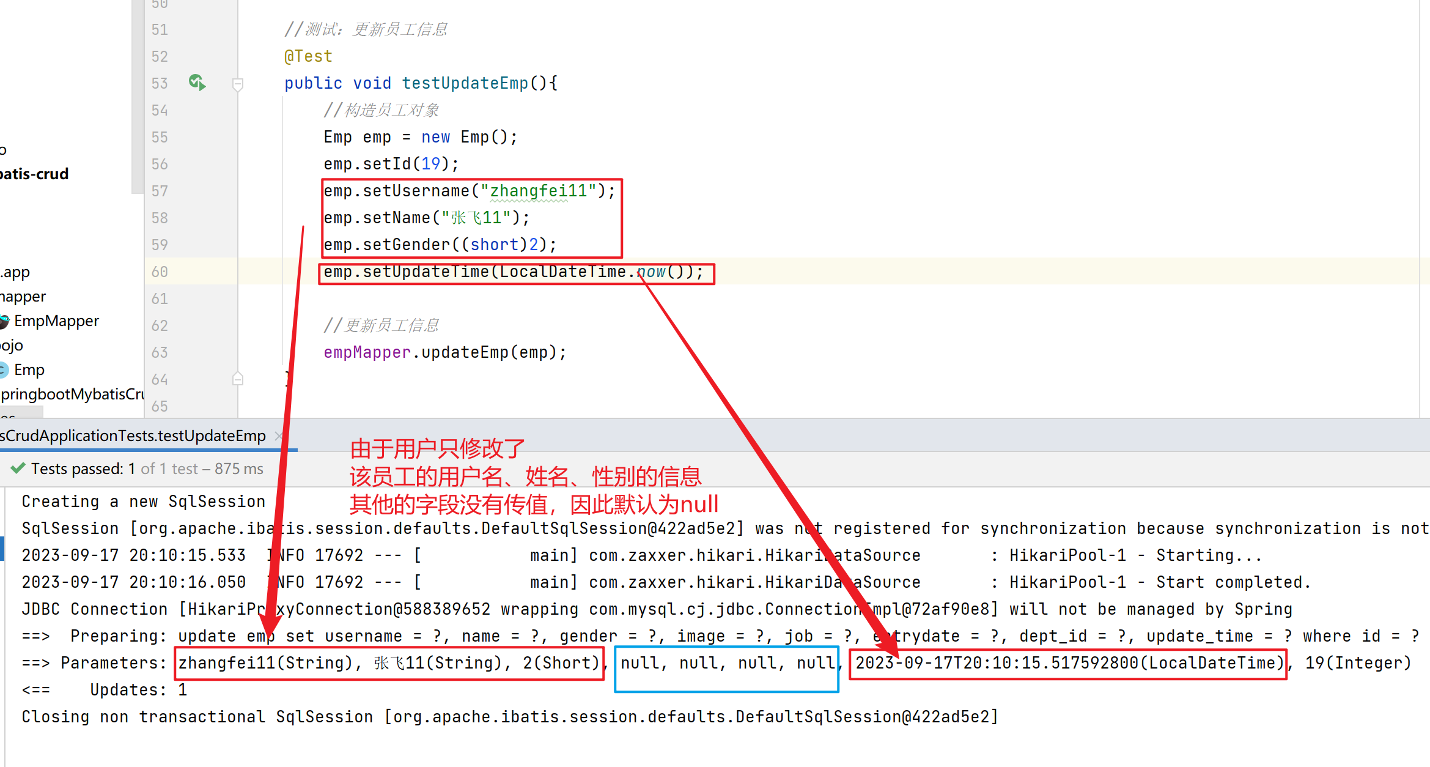Click the comment '//构造员工对象'
Image resolution: width=1430 pixels, height=767 pixels.
[381, 110]
